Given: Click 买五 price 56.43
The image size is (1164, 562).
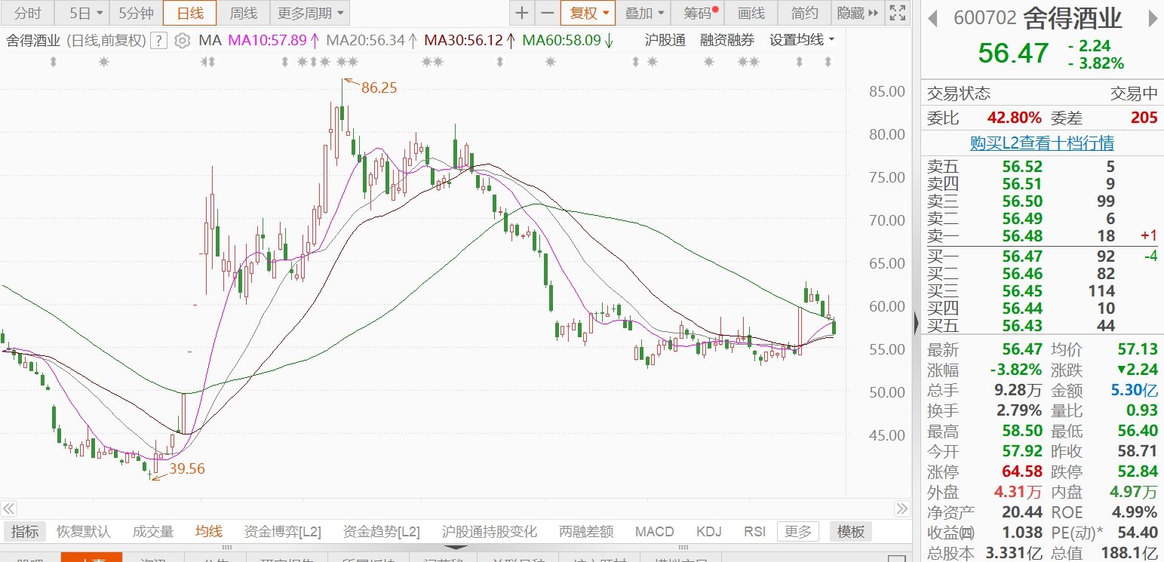Looking at the screenshot, I should [x=1022, y=326].
